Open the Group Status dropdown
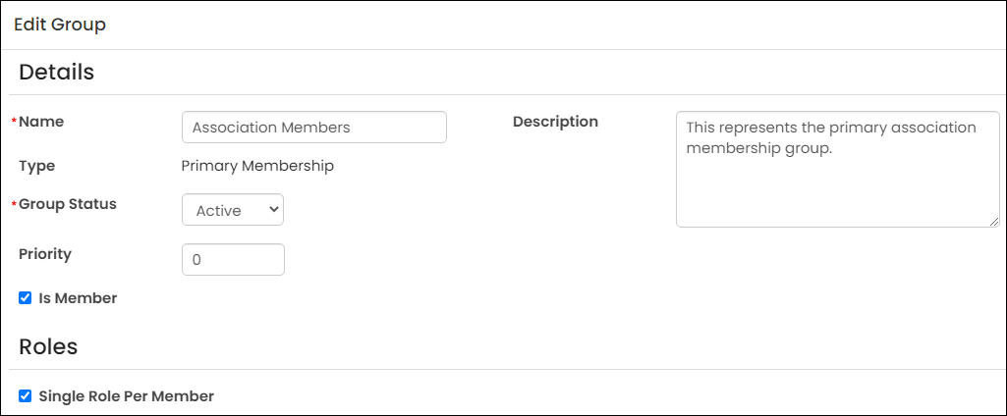The image size is (1007, 416). click(233, 210)
